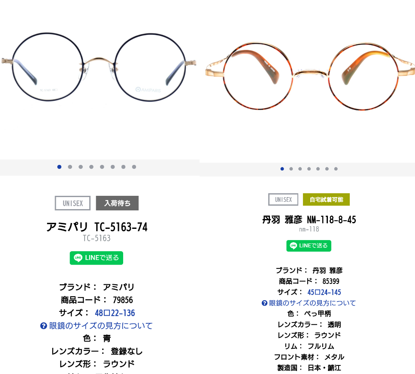Select last carousel dot under tortoiseshell glasses

336,169
